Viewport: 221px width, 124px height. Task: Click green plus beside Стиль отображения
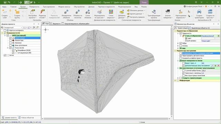pos(219,36)
